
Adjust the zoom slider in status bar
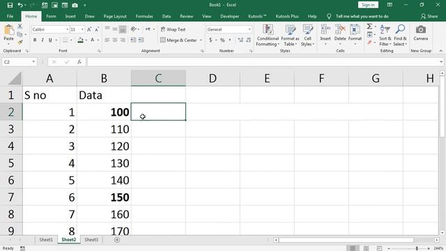click(417, 248)
